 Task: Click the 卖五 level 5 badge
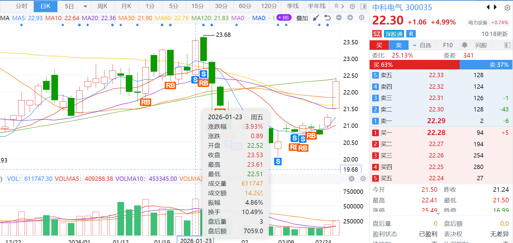coord(375,75)
